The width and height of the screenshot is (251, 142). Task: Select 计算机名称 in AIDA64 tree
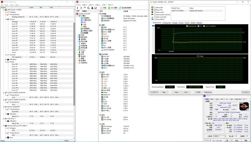86,20
